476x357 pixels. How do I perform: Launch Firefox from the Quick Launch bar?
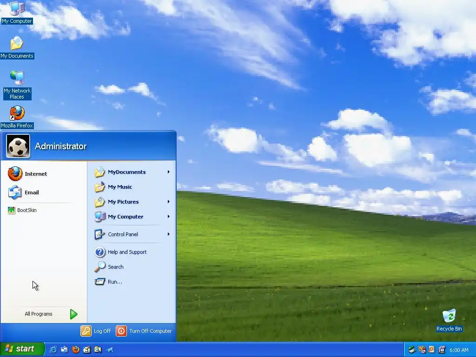76,350
